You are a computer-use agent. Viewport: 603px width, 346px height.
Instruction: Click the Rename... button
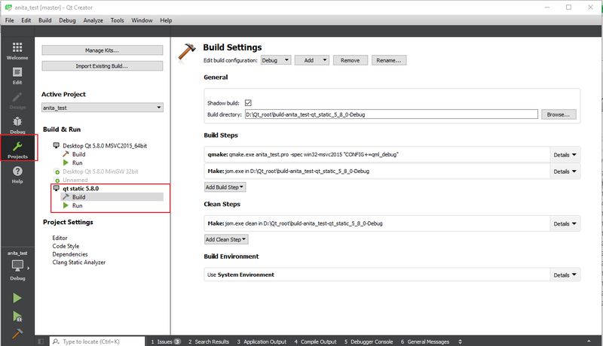[x=389, y=60]
